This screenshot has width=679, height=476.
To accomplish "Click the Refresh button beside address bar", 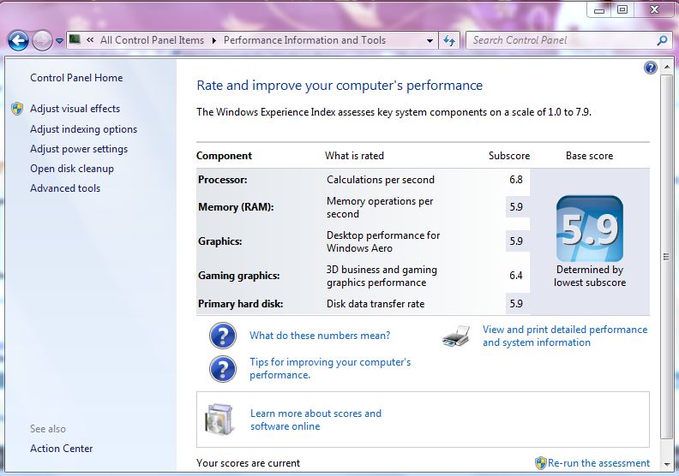I will pos(449,40).
